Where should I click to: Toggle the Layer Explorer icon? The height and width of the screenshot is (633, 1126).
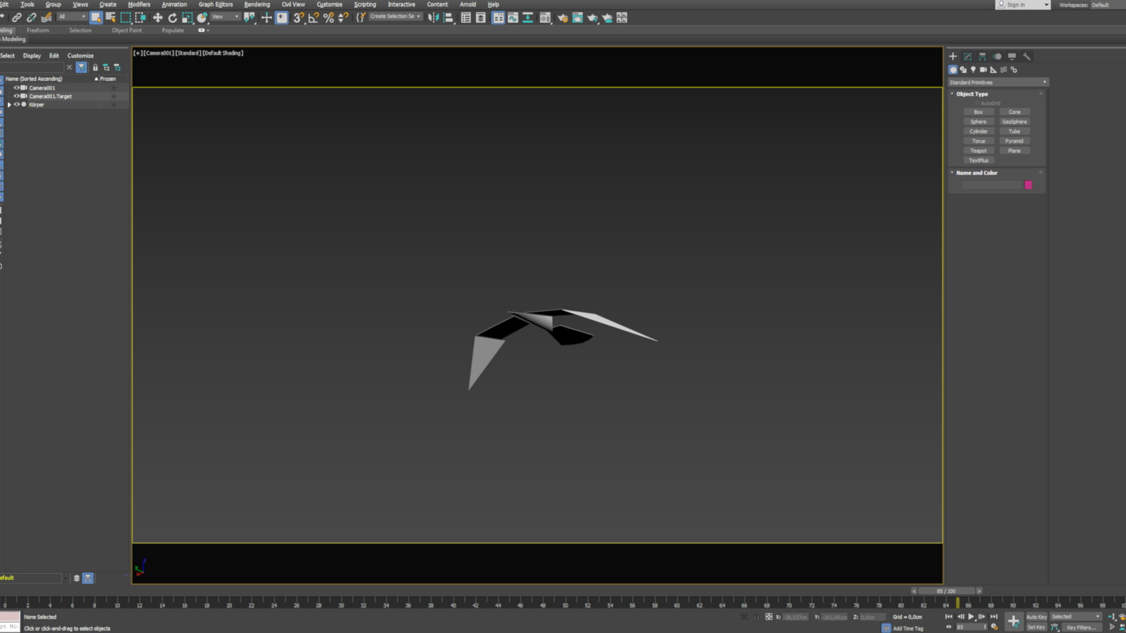point(480,18)
